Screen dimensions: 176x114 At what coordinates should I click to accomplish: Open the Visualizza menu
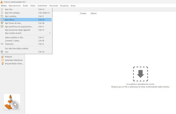click(x=64, y=5)
